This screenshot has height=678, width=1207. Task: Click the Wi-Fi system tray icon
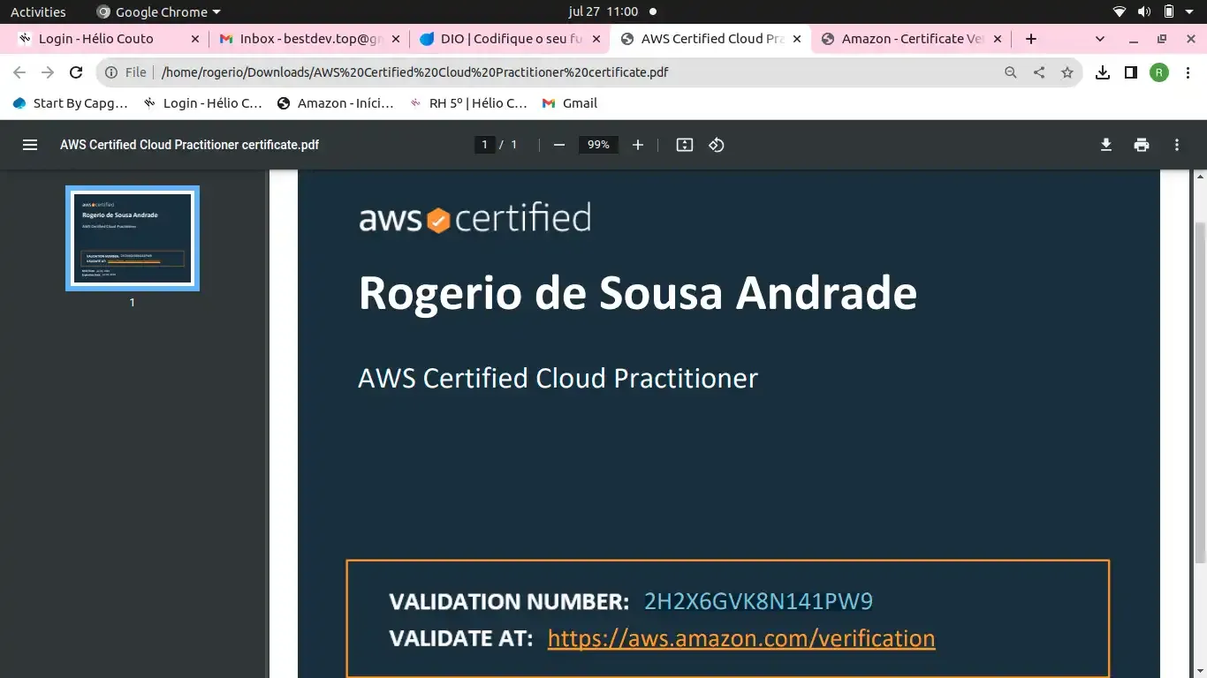(1120, 11)
